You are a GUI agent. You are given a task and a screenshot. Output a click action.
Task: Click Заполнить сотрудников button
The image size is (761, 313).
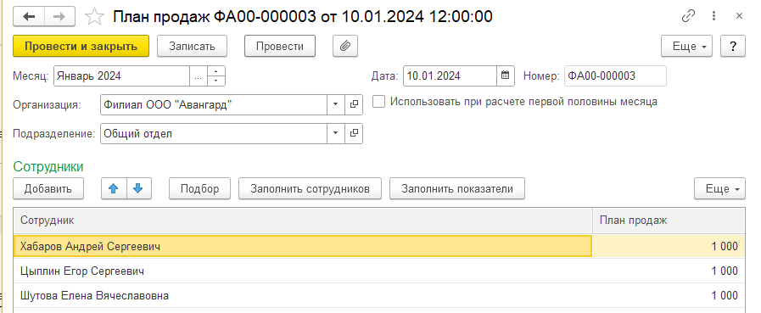(311, 189)
